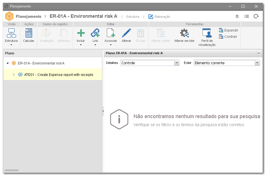Open the Incluir dropdown arrow

click(81, 45)
